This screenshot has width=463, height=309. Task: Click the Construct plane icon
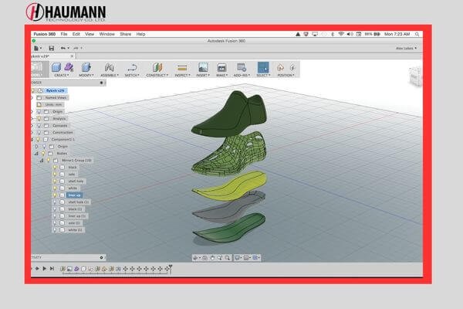157,68
